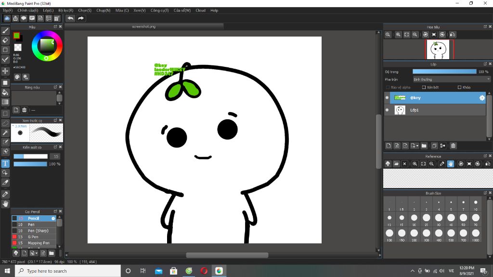Open the Chỉnh sửa(E) menu
The width and height of the screenshot is (493, 277).
pos(27,11)
